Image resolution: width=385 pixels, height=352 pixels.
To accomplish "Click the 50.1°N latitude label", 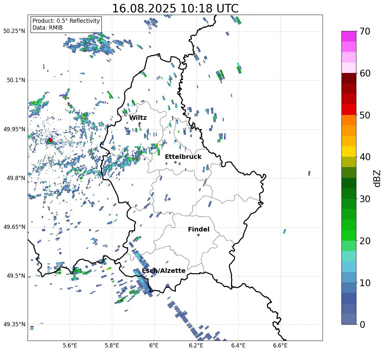I will pos(16,80).
